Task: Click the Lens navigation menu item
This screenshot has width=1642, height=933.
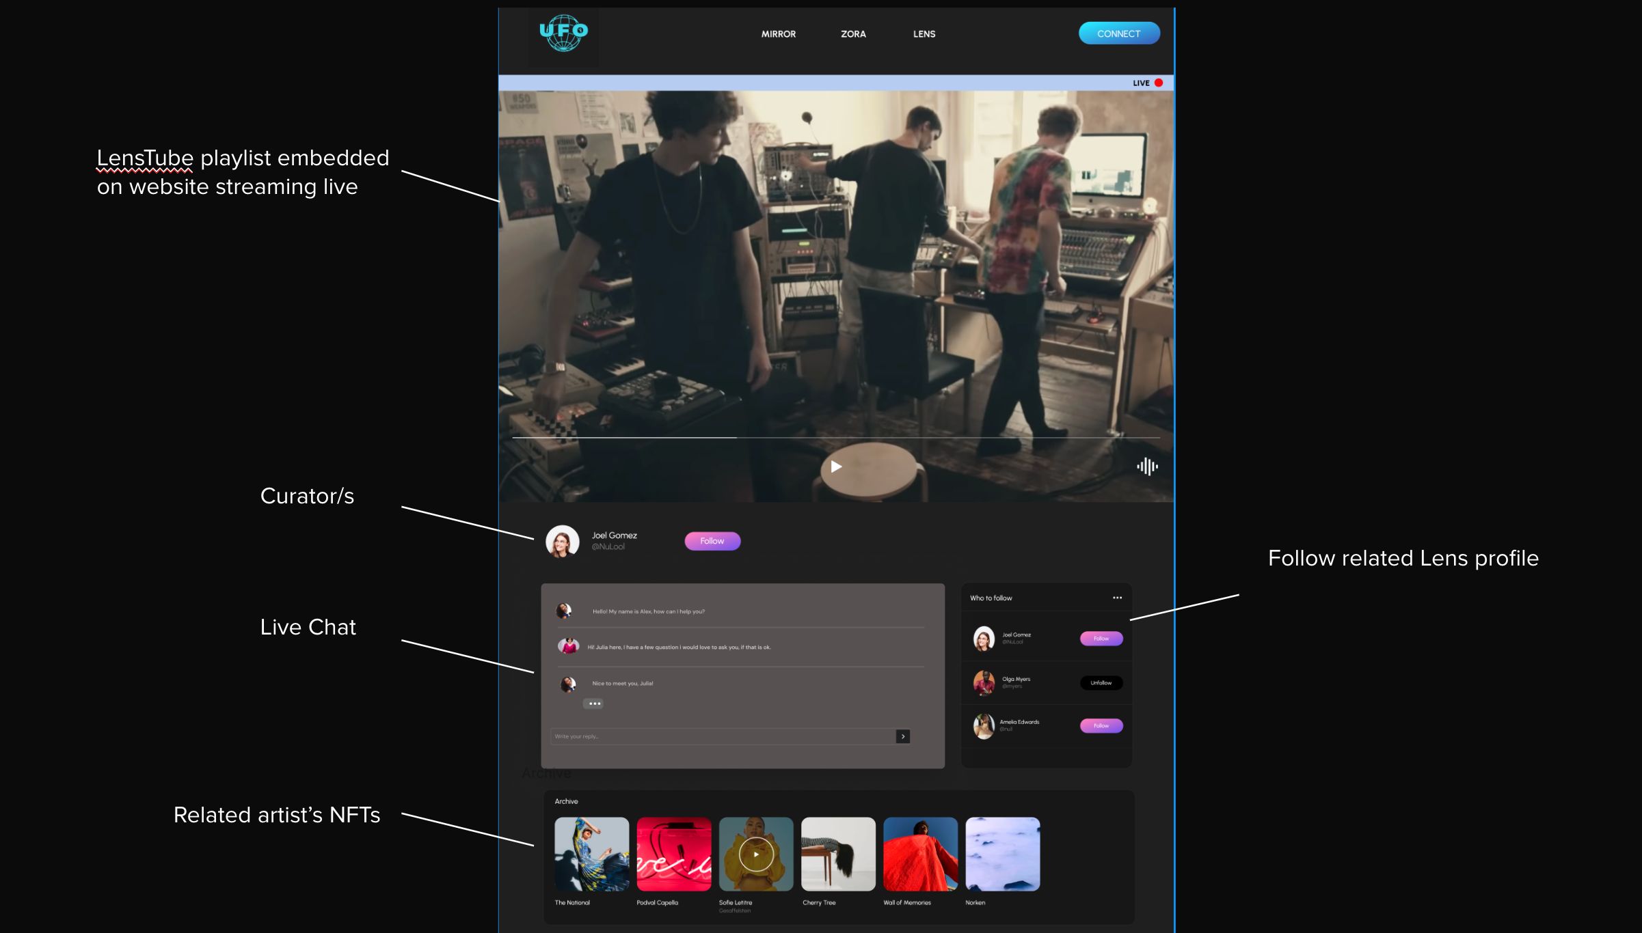Action: [924, 33]
